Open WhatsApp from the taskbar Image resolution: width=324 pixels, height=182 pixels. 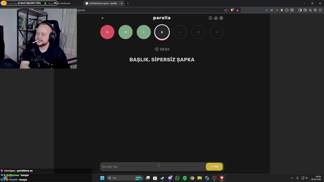pos(177,178)
